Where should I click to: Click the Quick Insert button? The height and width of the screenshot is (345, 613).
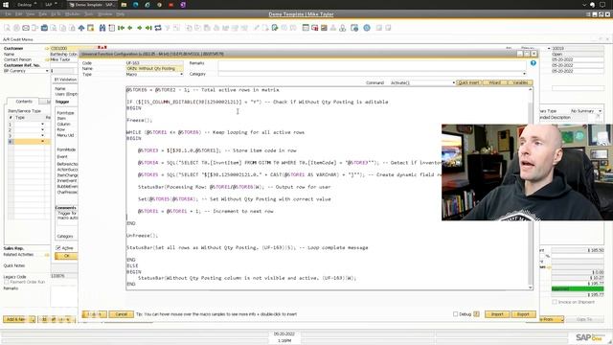click(x=468, y=83)
